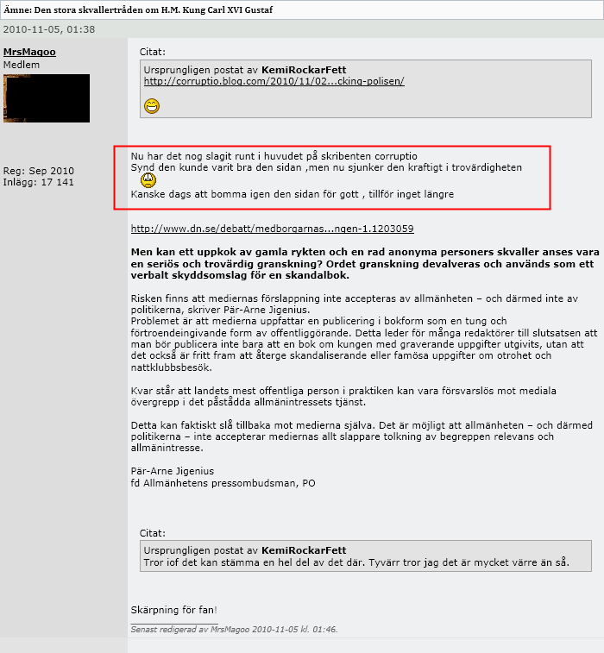Click KemiRockarFett's name in first quote
This screenshot has width=604, height=653.
[304, 70]
